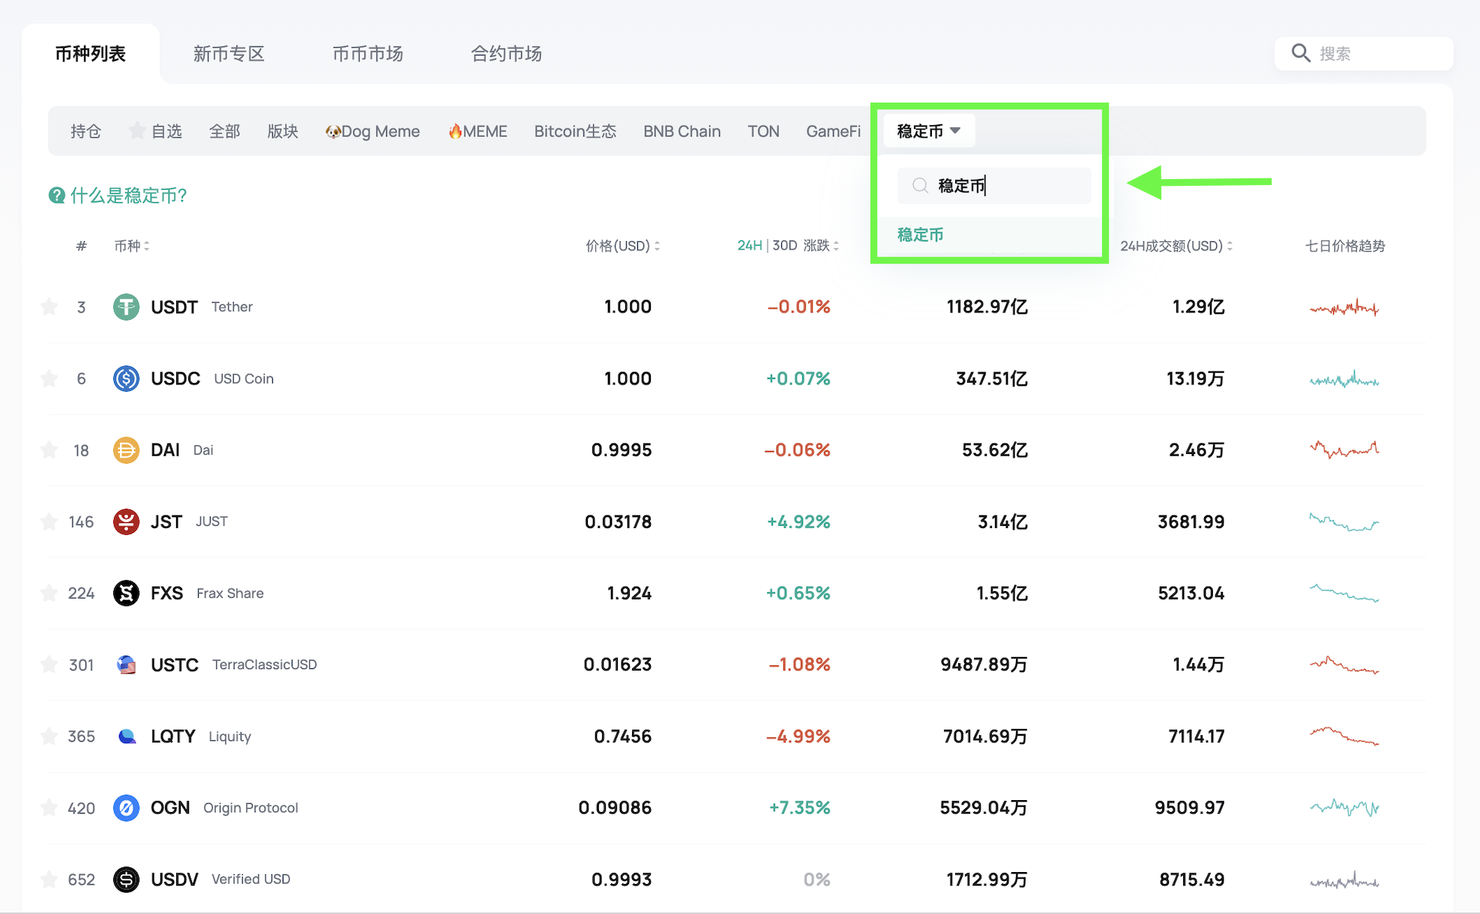
Task: Click the USDT Tether coin logo
Action: [126, 307]
